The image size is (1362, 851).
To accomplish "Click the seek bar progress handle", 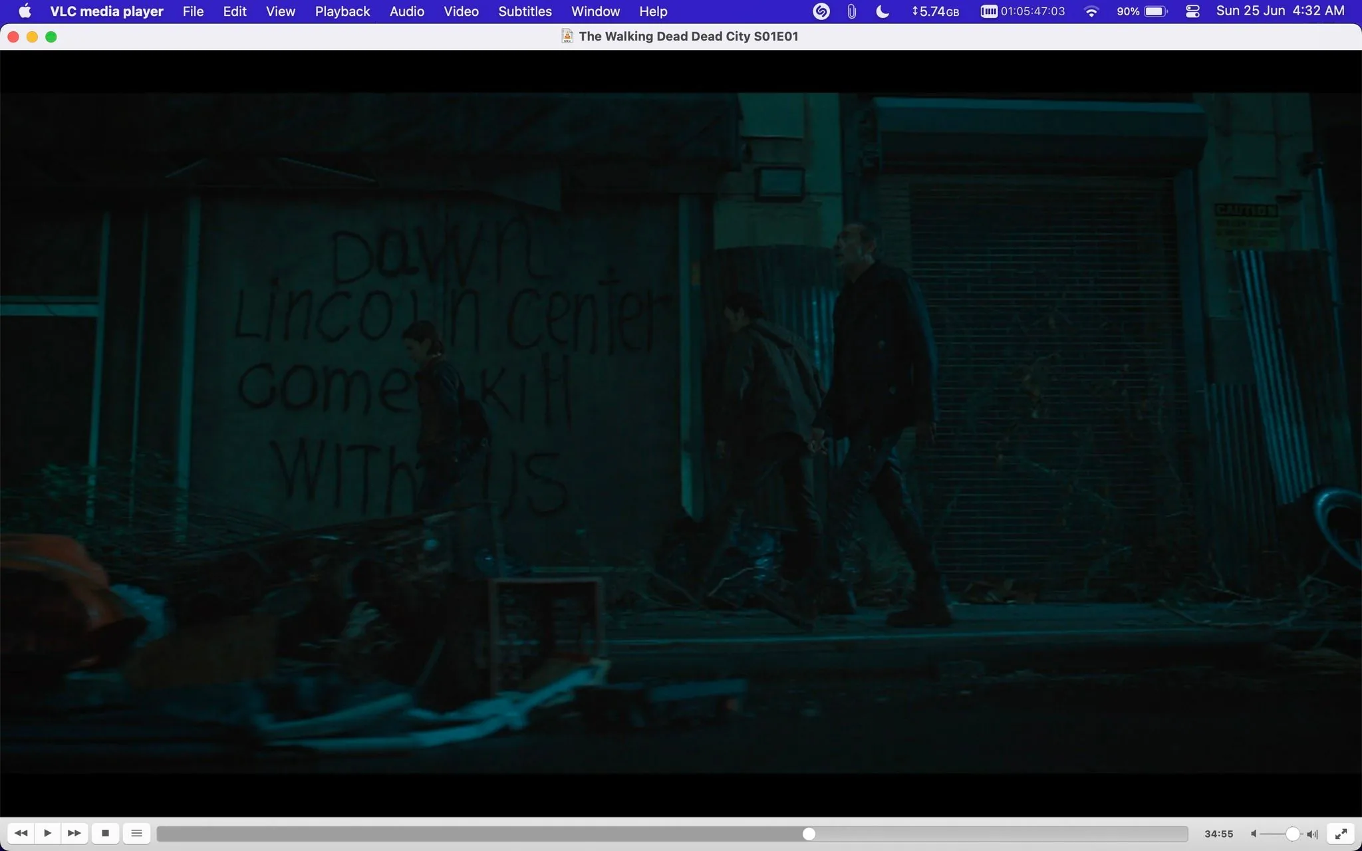I will pos(808,833).
